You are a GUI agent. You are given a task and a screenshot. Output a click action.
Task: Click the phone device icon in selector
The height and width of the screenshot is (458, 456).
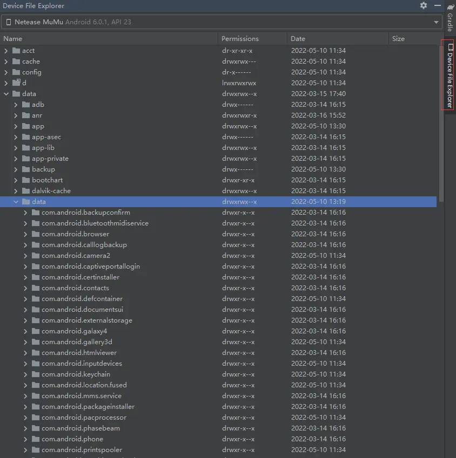9,22
